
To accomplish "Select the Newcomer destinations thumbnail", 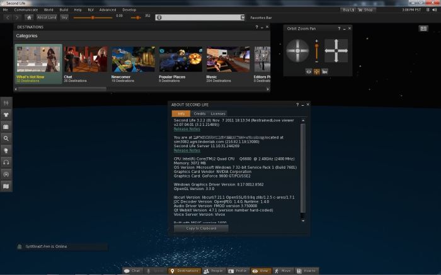I will tap(133, 64).
